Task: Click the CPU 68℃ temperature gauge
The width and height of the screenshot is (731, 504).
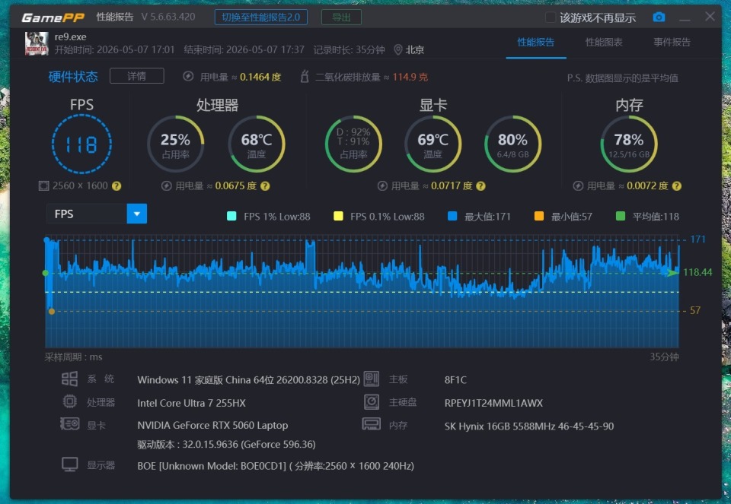Action: [257, 144]
